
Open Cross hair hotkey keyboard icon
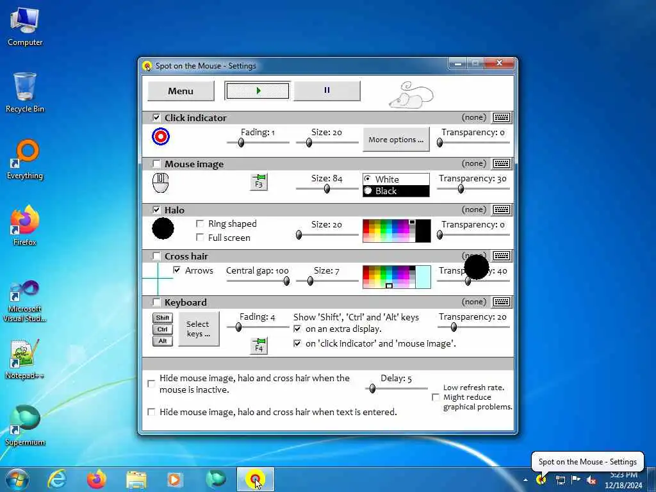(x=501, y=256)
